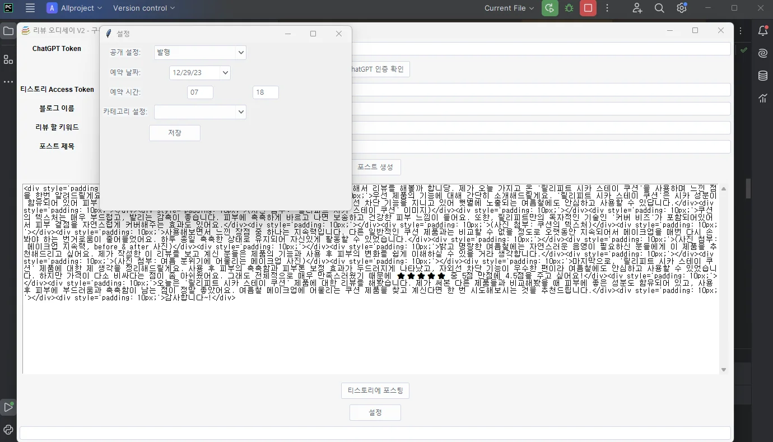Click the 공개 설정 label

[125, 52]
